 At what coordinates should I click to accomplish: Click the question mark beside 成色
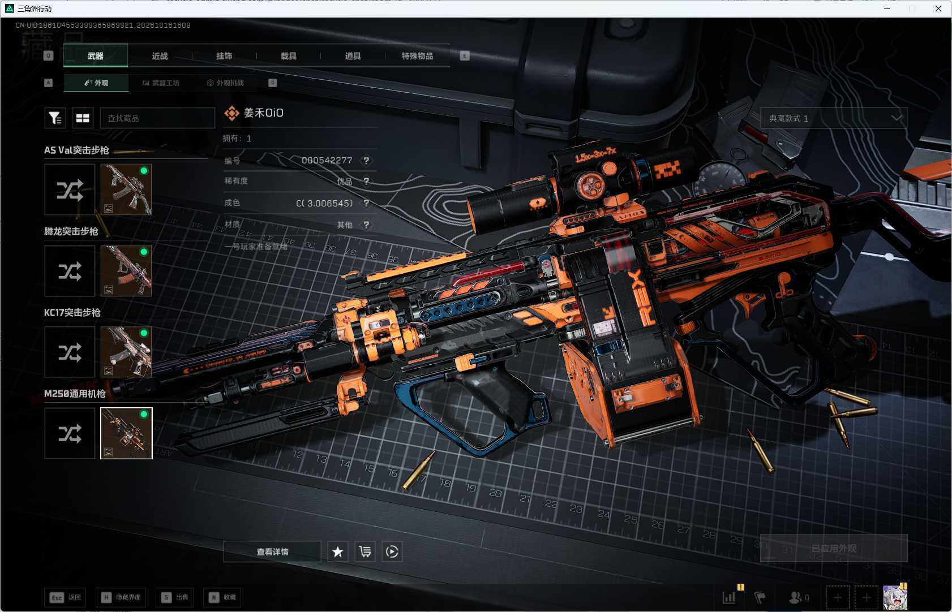point(366,203)
